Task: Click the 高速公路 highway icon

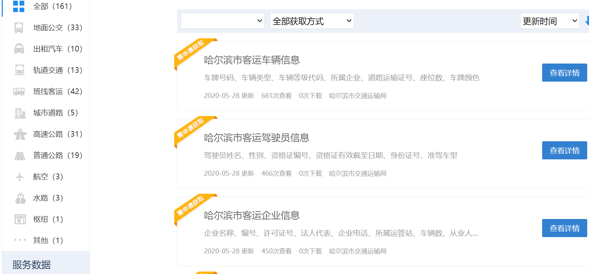Action: [20, 134]
